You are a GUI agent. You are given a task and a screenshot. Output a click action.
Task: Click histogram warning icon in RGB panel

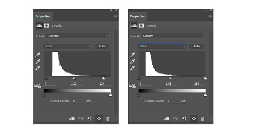(38, 86)
